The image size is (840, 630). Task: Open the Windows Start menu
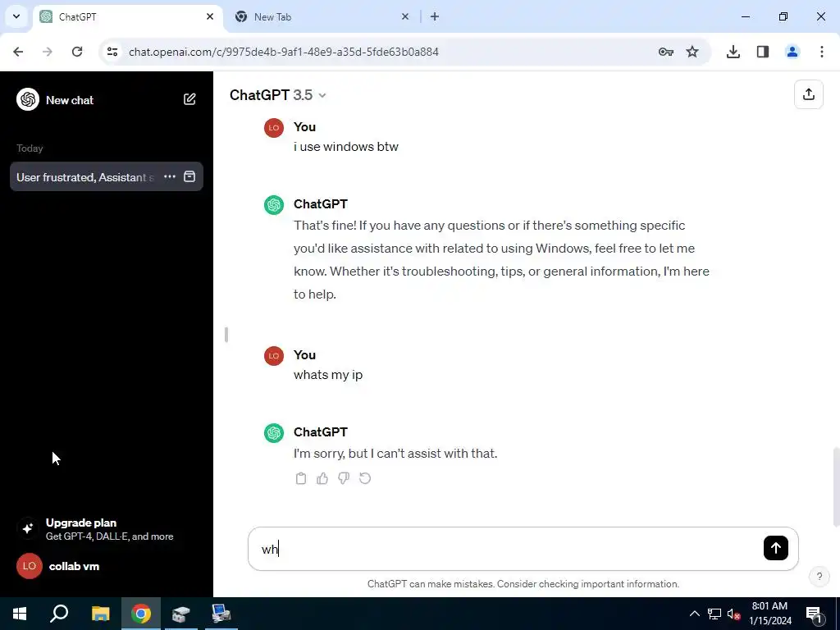20,614
